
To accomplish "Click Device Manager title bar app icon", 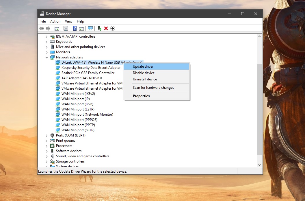I will (x=42, y=14).
